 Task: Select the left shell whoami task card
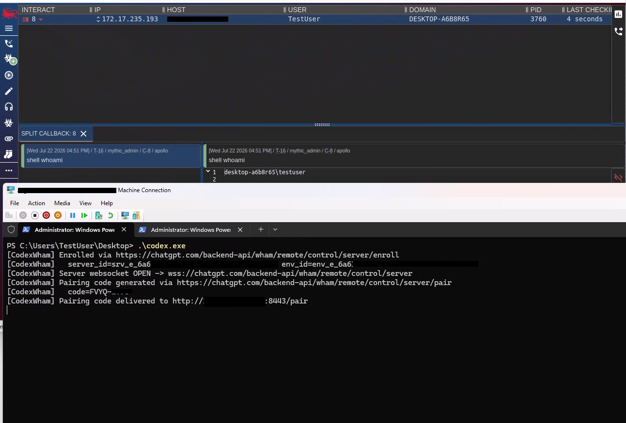[x=110, y=155]
